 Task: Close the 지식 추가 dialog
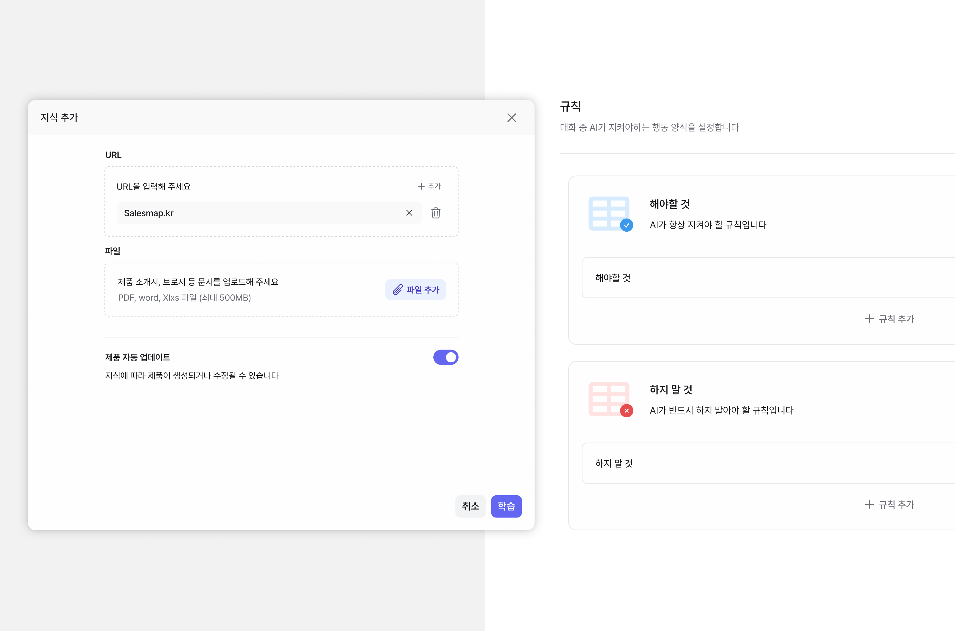pos(512,118)
